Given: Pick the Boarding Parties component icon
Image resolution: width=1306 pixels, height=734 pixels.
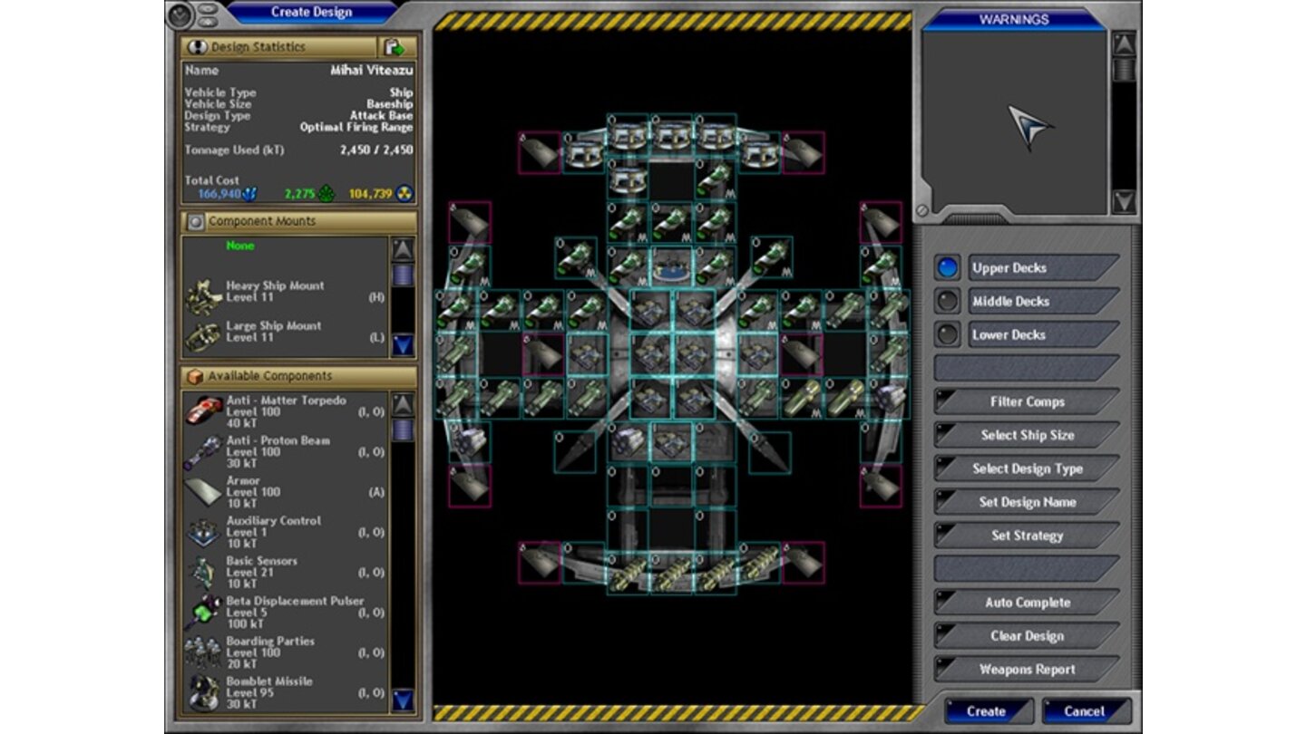Looking at the screenshot, I should click(x=203, y=652).
